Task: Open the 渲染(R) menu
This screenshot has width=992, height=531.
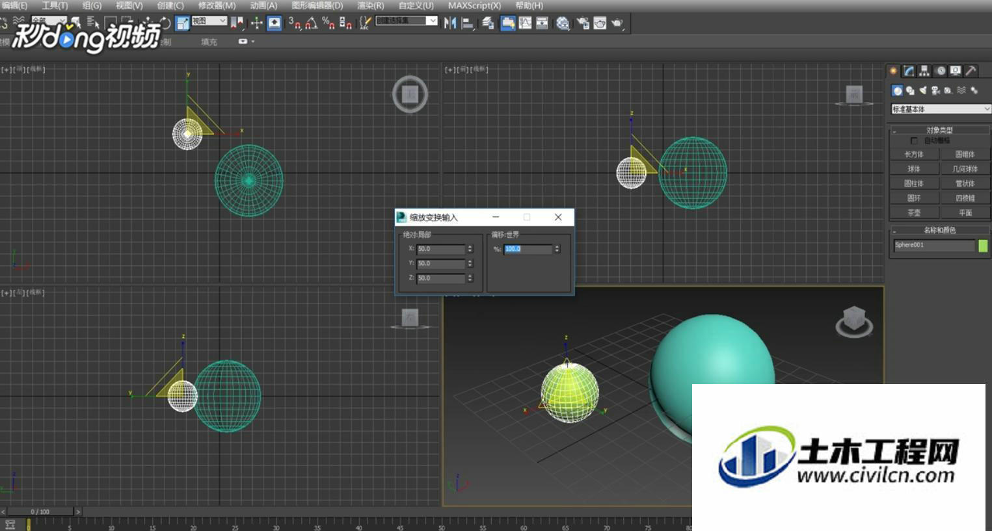Action: (x=370, y=5)
